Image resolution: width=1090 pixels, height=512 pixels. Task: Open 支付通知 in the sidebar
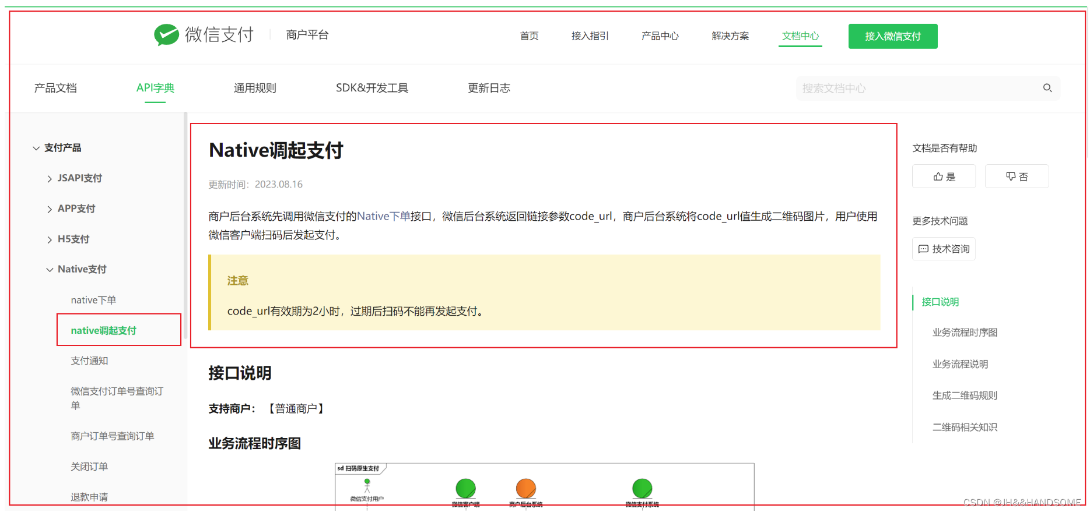89,361
